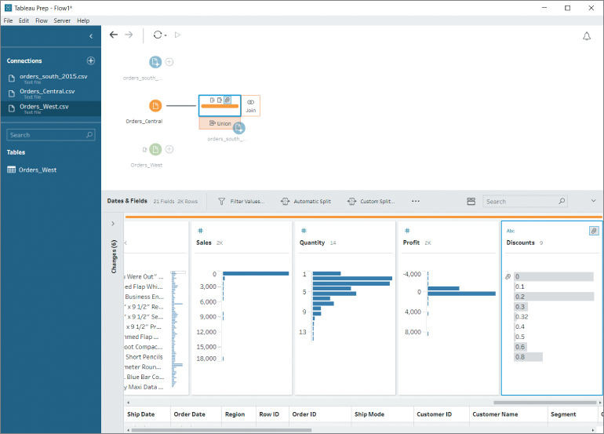Viewport: 604px width, 434px height.
Task: Select Discounts value 0
Action: (554, 276)
